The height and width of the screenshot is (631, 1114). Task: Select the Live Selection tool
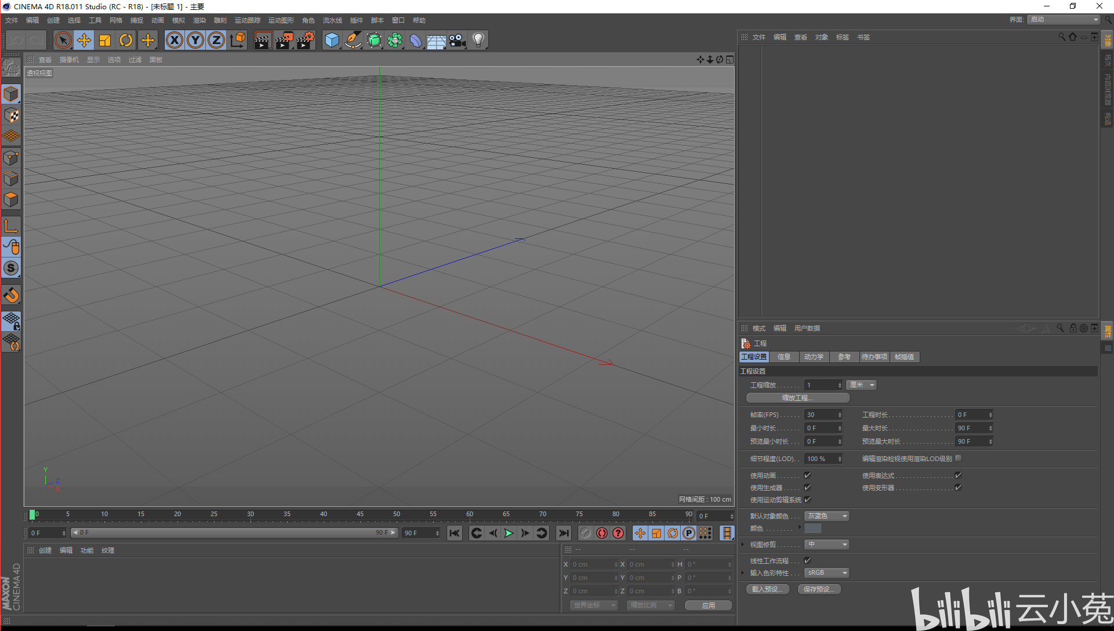click(63, 40)
